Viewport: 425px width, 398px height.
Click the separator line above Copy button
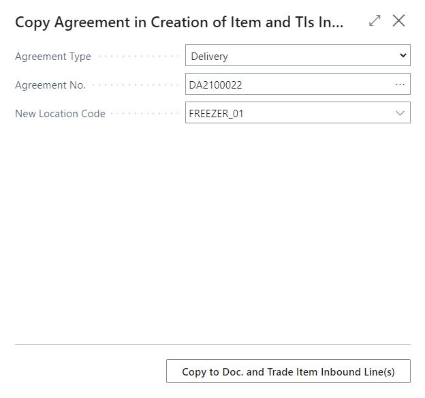point(212,344)
